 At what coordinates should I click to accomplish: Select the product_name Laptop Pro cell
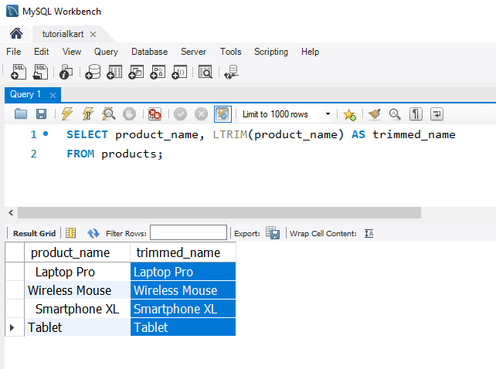point(77,272)
